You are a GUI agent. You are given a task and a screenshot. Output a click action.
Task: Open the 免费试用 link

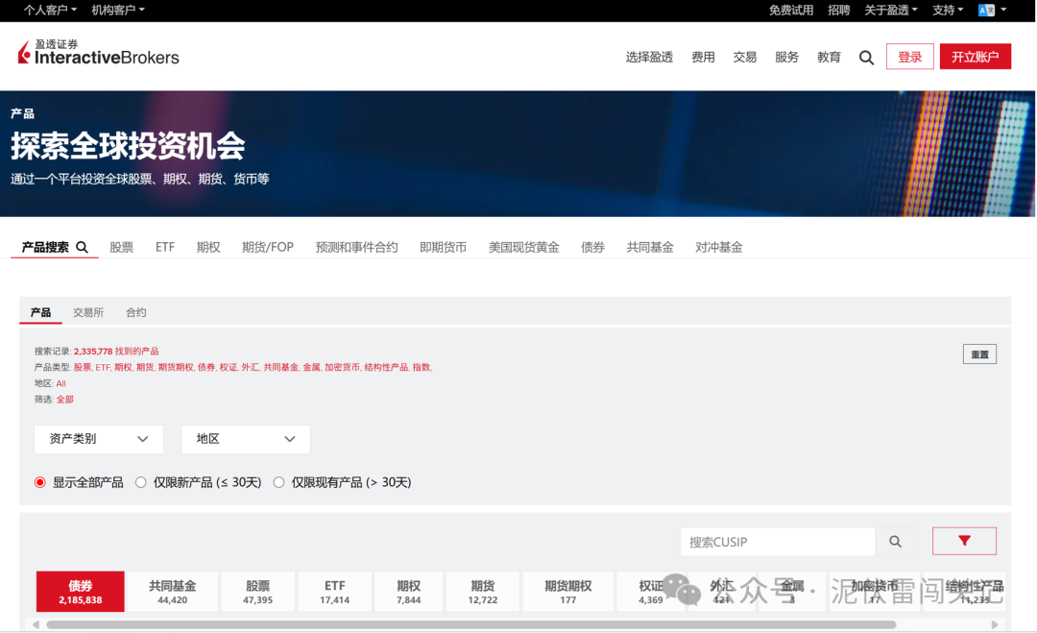click(x=791, y=10)
